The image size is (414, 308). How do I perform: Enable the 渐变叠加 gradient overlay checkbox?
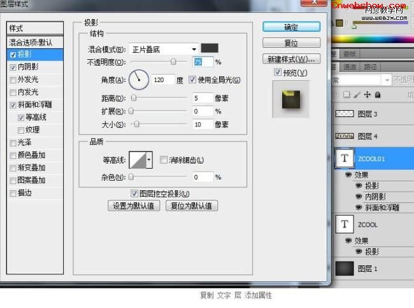click(x=12, y=168)
